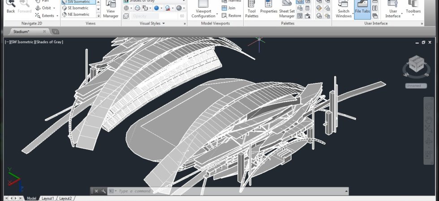Screen dimensions: 439x201
Task: Expand the full views gallery list
Action: (x=98, y=16)
